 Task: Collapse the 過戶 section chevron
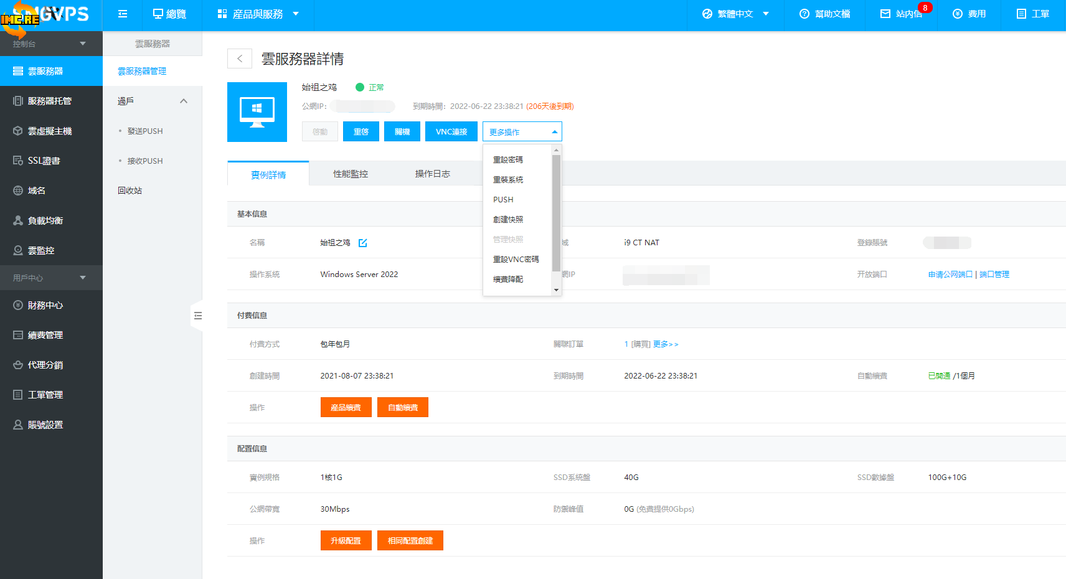[x=184, y=101]
